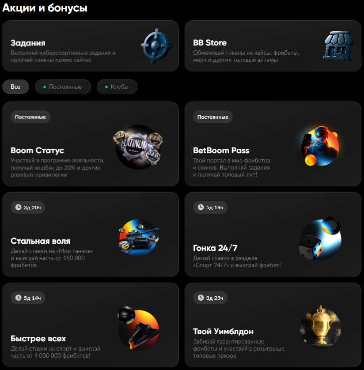
Task: Open the BB Store title link
Action: pos(210,43)
